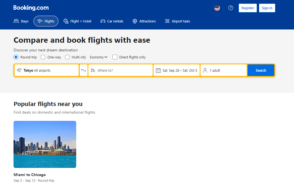This screenshot has width=294, height=189.
Task: Open the Economy cabin class dropdown
Action: coord(98,57)
